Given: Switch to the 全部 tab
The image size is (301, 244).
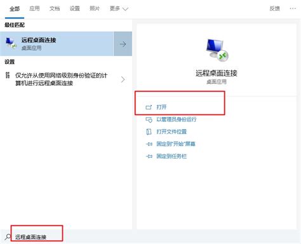Looking at the screenshot, I should coord(15,9).
